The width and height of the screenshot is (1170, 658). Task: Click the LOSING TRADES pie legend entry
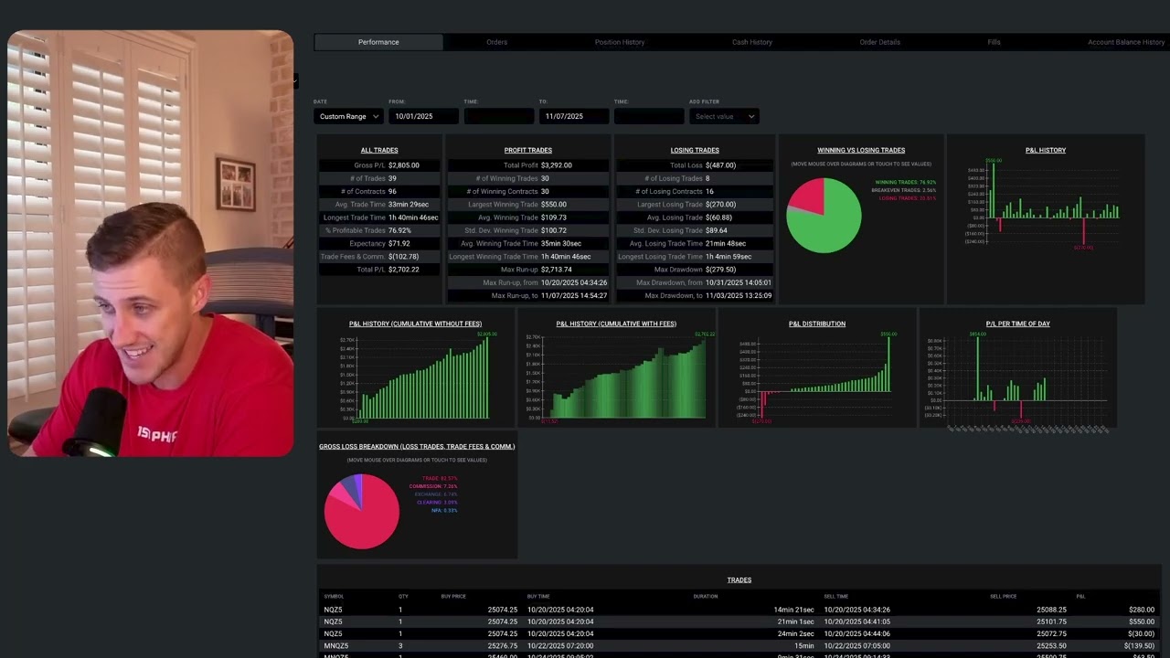pos(908,197)
